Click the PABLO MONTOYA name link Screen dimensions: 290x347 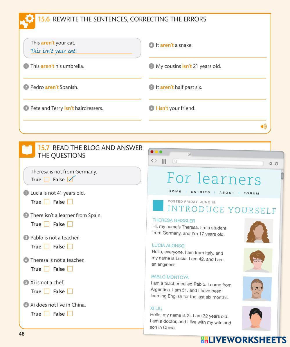(x=170, y=277)
